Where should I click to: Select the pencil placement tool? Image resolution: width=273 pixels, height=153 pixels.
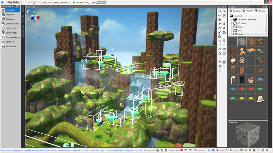pos(220,24)
